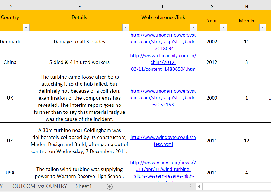Select column G header
This screenshot has height=192, width=271.
212,7
